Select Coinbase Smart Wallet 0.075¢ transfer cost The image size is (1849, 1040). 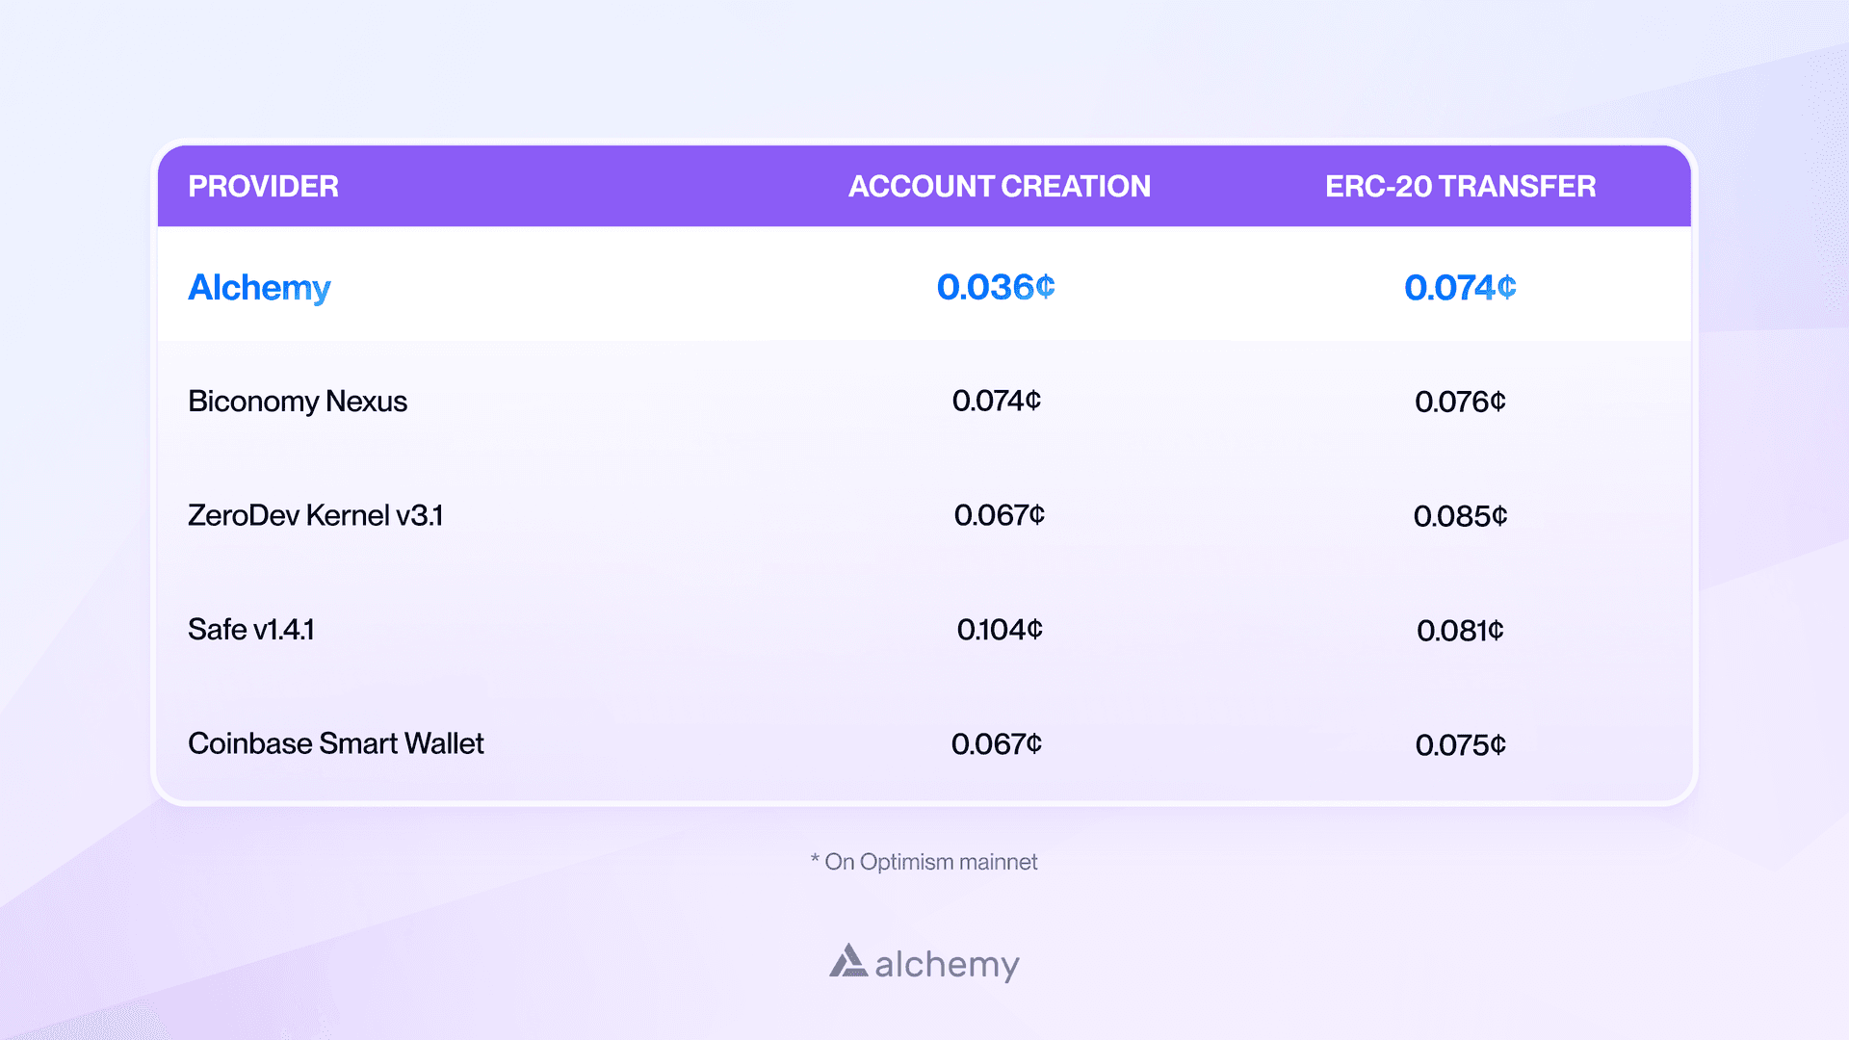tap(1460, 744)
